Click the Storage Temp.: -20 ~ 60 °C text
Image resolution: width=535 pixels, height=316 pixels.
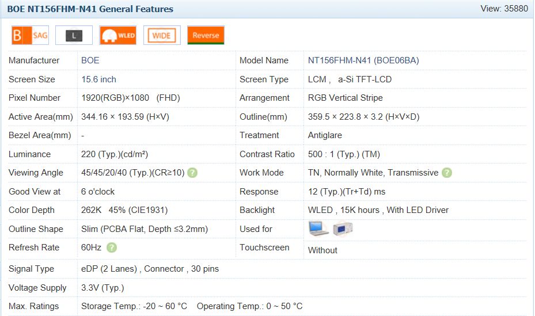point(134,306)
